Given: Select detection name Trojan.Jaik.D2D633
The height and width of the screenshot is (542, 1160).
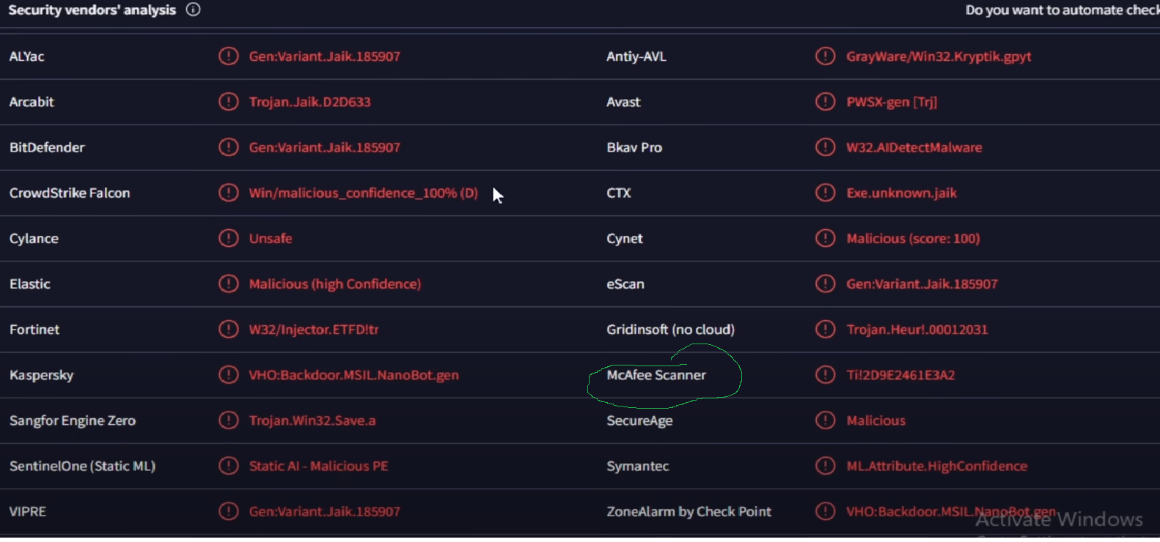Looking at the screenshot, I should coord(309,102).
